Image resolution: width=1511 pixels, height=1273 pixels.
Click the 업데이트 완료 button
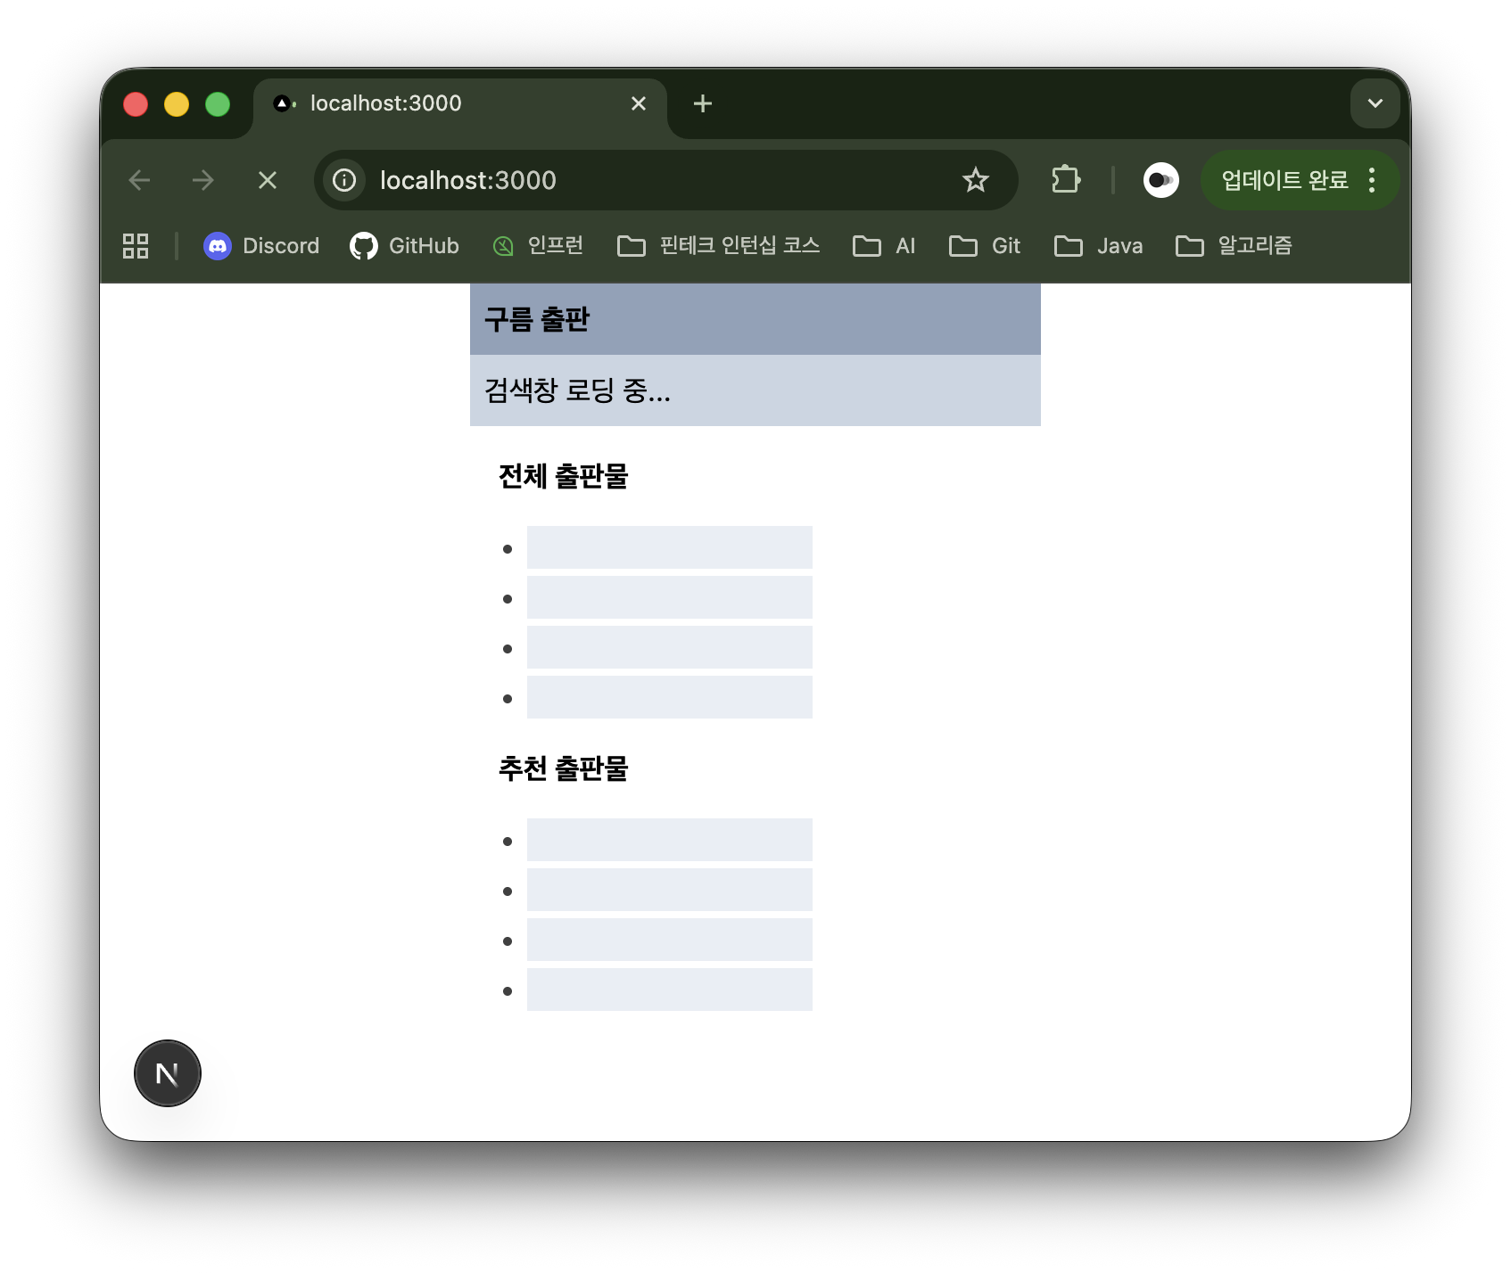coord(1284,181)
